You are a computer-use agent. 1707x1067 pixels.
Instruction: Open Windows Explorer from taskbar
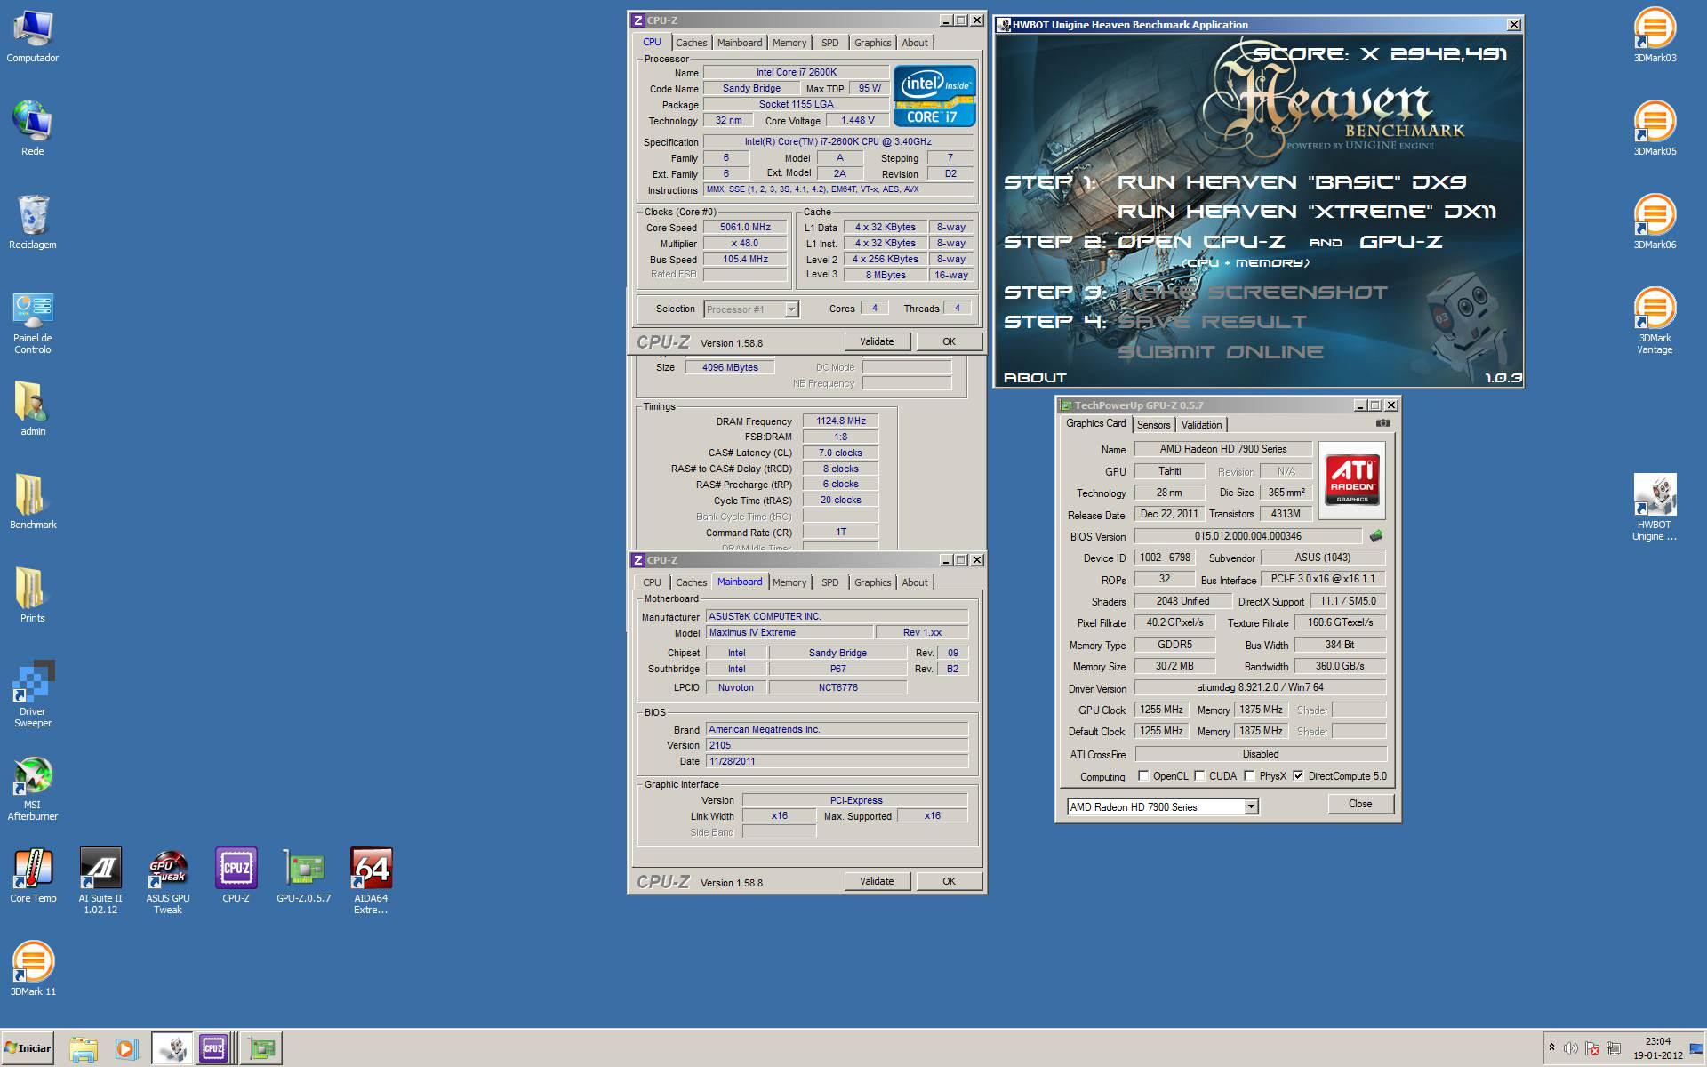tap(83, 1049)
